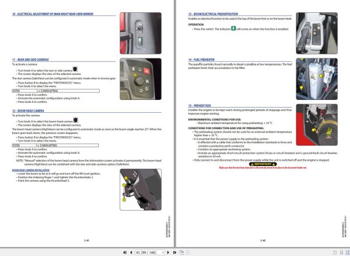Screen dimensions: 350x256
Task: Click the go-to-previous-view icon
Action: point(181,252)
